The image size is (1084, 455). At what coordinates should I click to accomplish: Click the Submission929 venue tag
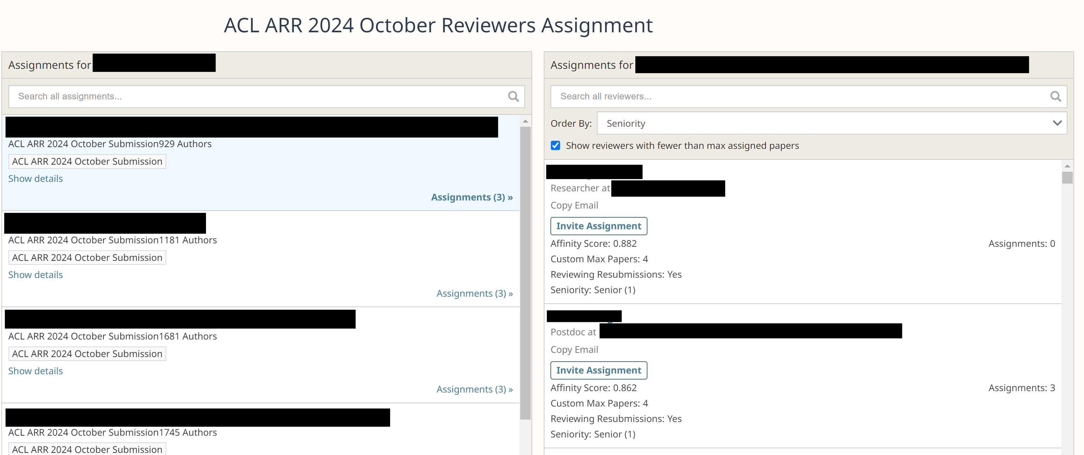coord(87,161)
